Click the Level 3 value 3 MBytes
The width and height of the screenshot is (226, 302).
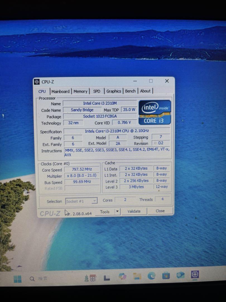(x=136, y=187)
